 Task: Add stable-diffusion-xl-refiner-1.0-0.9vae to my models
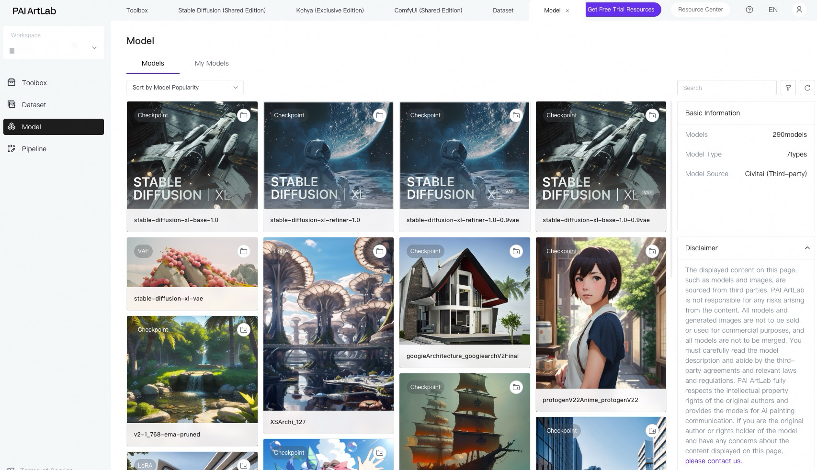[516, 115]
